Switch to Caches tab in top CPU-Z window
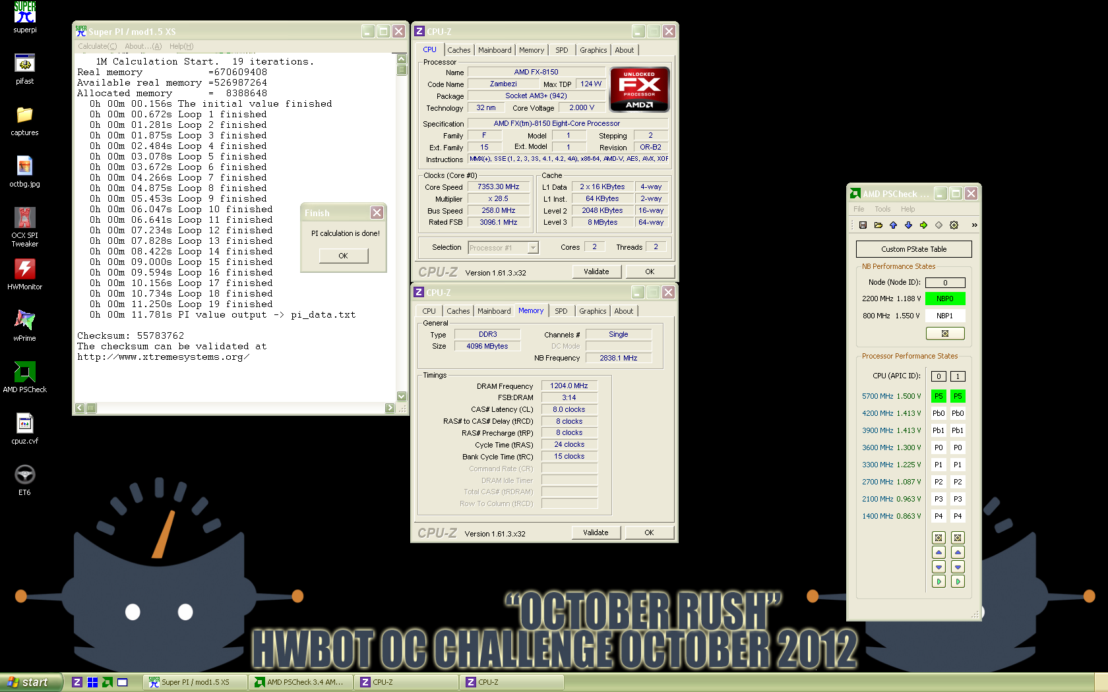Image resolution: width=1108 pixels, height=692 pixels. click(x=459, y=50)
